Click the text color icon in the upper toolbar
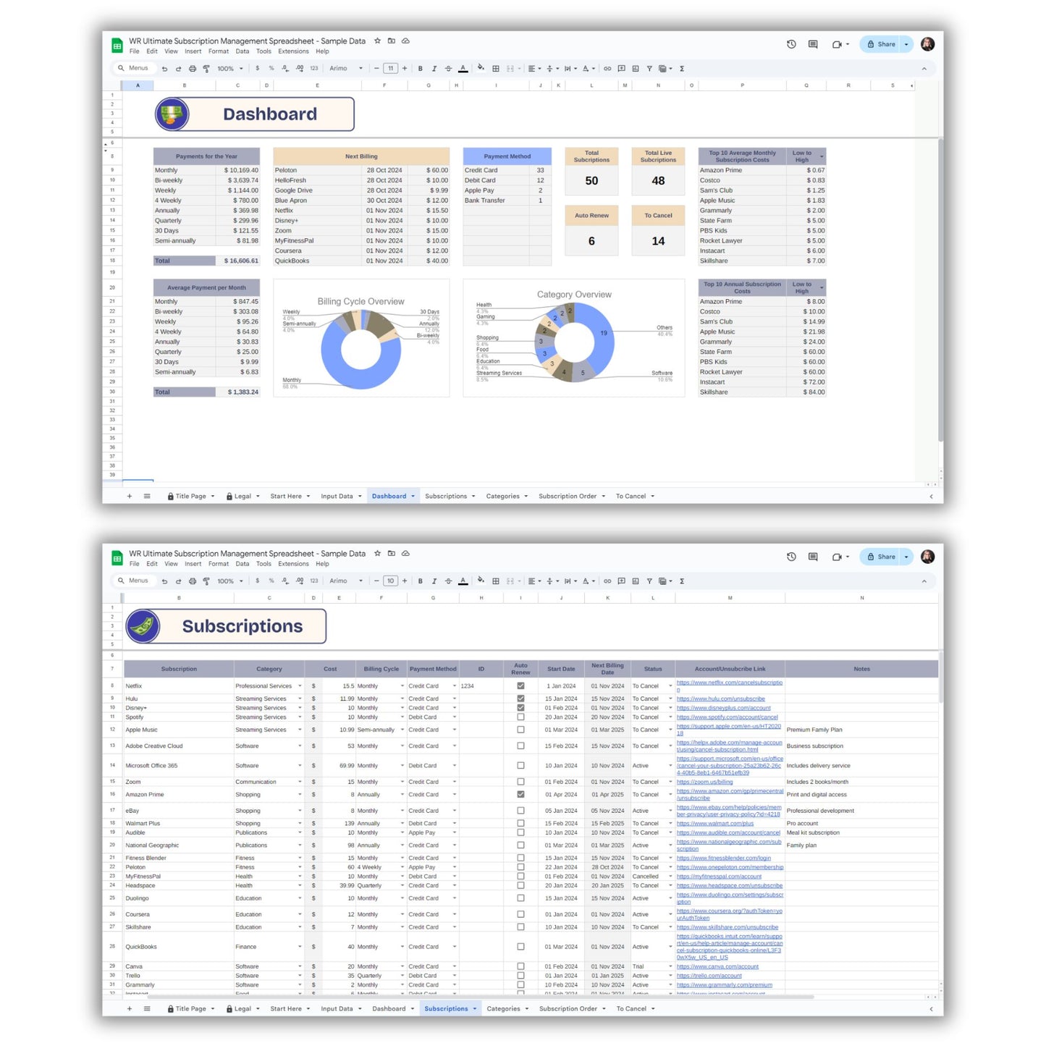The width and height of the screenshot is (1046, 1046). click(463, 69)
